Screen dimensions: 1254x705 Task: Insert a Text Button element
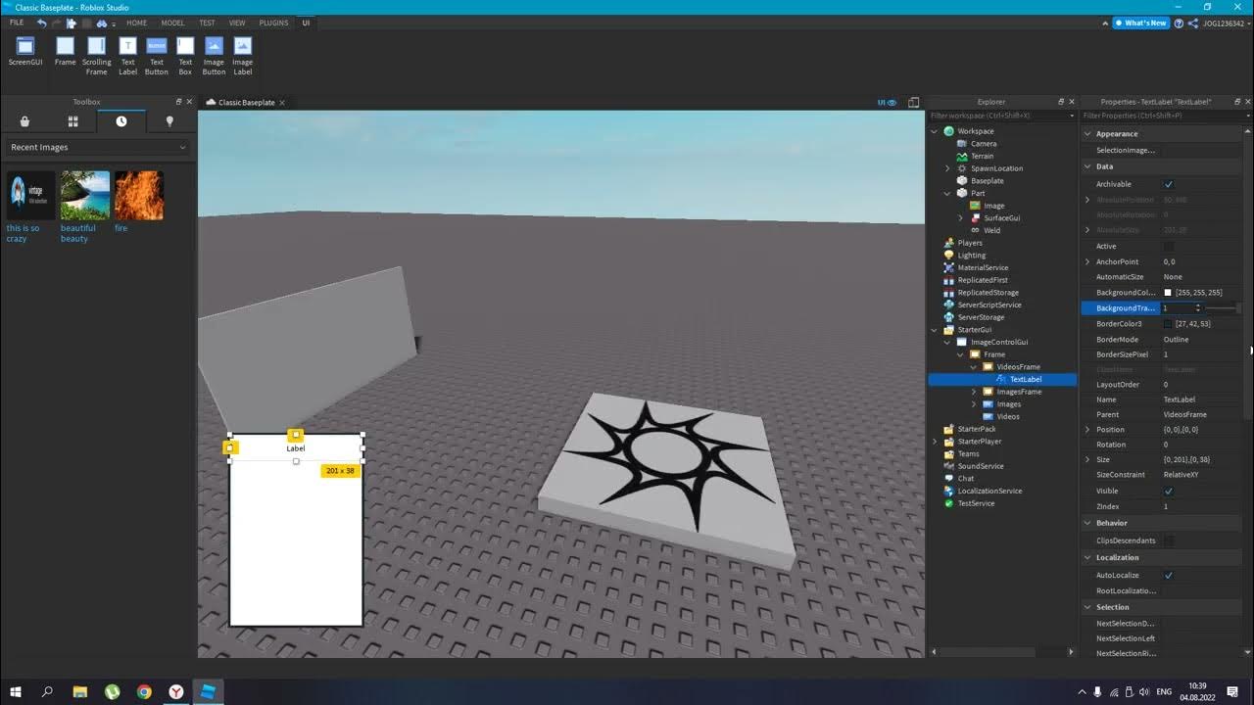(x=157, y=56)
